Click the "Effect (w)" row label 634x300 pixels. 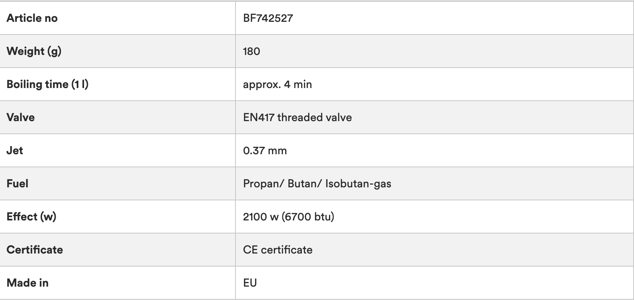pyautogui.click(x=31, y=217)
